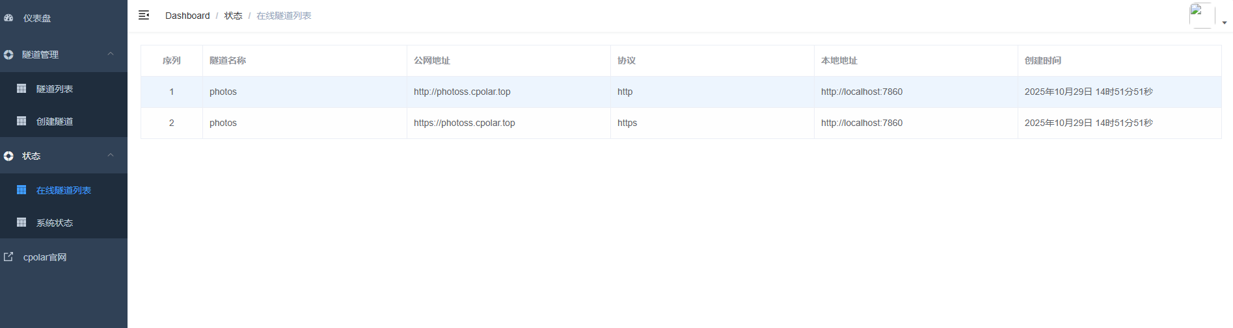Click the https://photoss.cpolar.top address cell
The image size is (1233, 328).
point(464,123)
